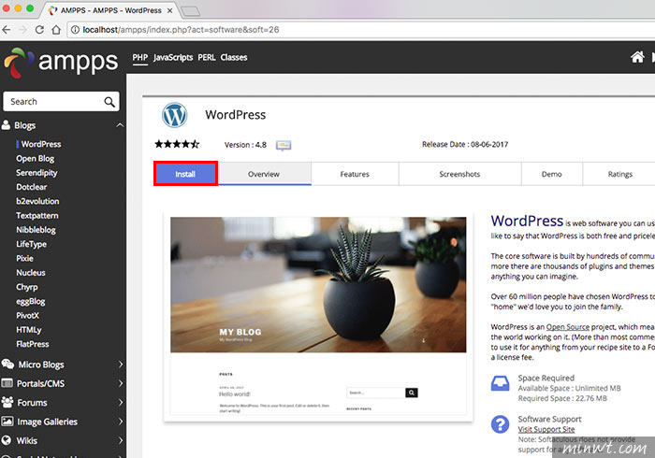Switch to the Install tab
The height and width of the screenshot is (458, 655).
tap(185, 174)
